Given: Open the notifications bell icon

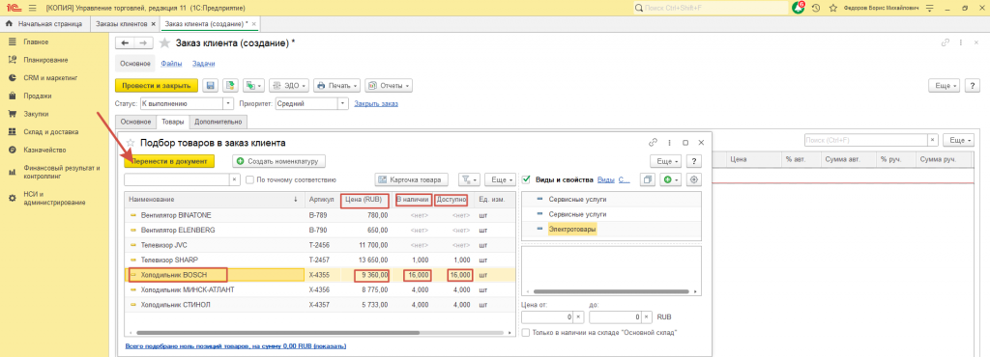Looking at the screenshot, I should coord(798,8).
